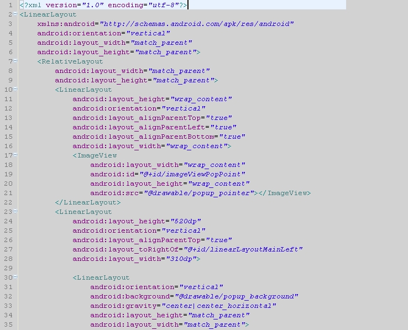Viewport: 408px width, 330px height.
Task: Collapse the RelativeLayout fold marker on line 7
Action: [15, 61]
